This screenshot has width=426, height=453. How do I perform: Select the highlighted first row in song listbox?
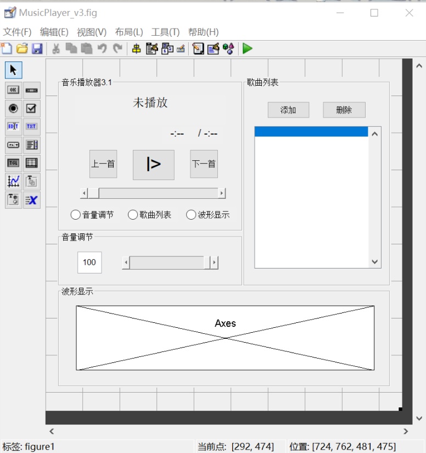tap(311, 131)
